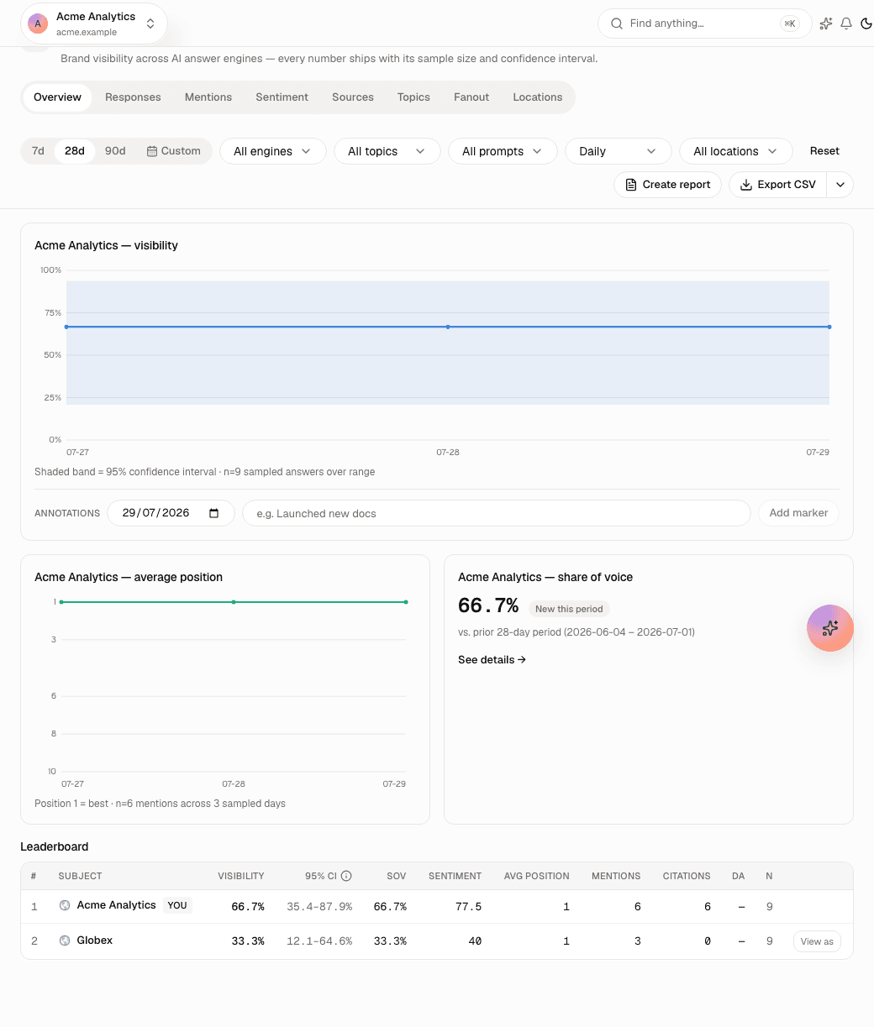This screenshot has width=874, height=1027.
Task: Click the Avg Position column header
Action: tap(537, 876)
